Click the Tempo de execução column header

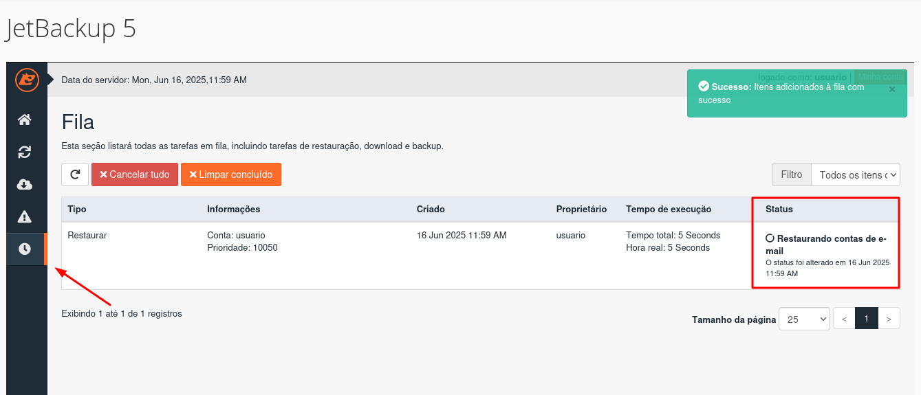pos(669,209)
